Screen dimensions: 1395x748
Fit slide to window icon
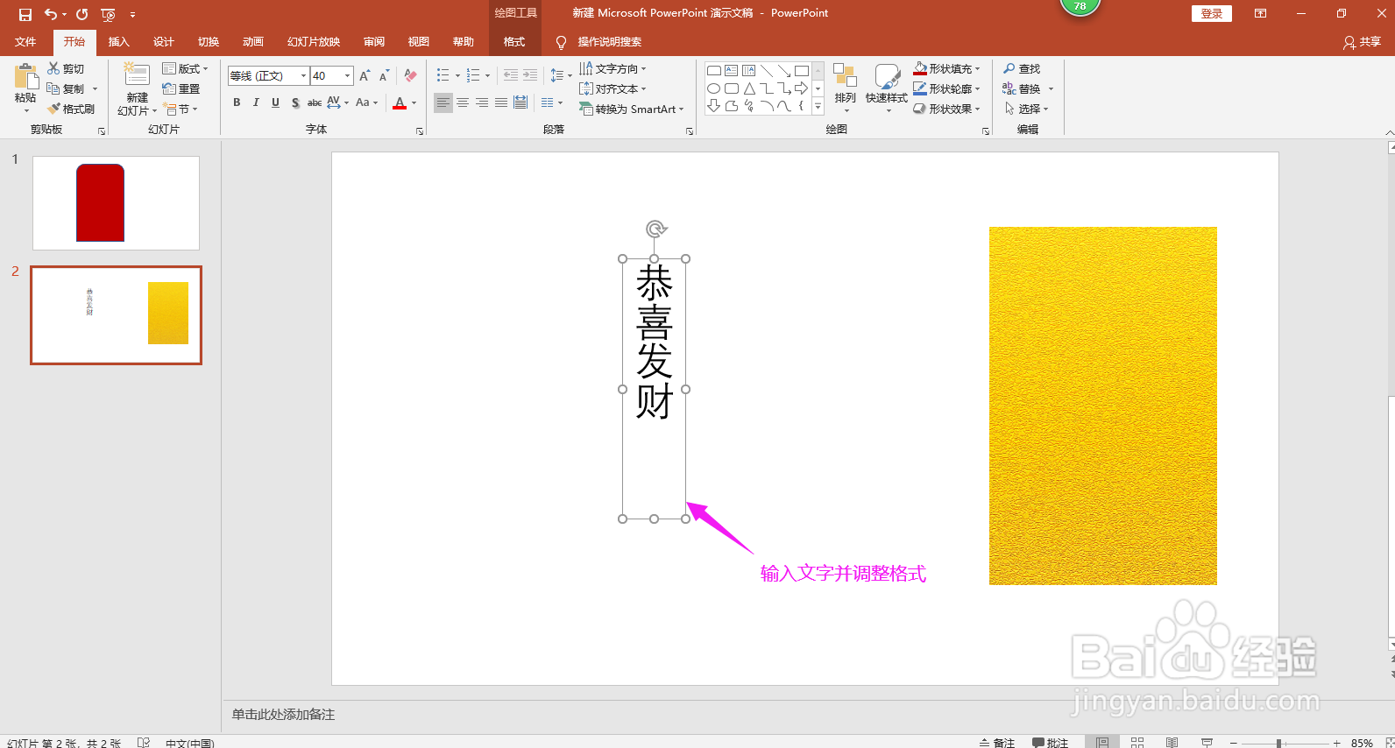point(1390,742)
